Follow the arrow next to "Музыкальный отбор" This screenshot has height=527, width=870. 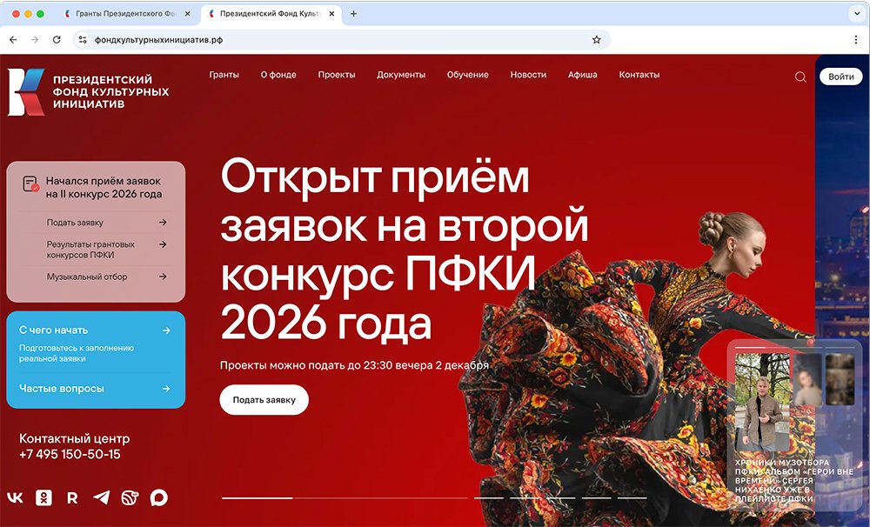pos(163,277)
